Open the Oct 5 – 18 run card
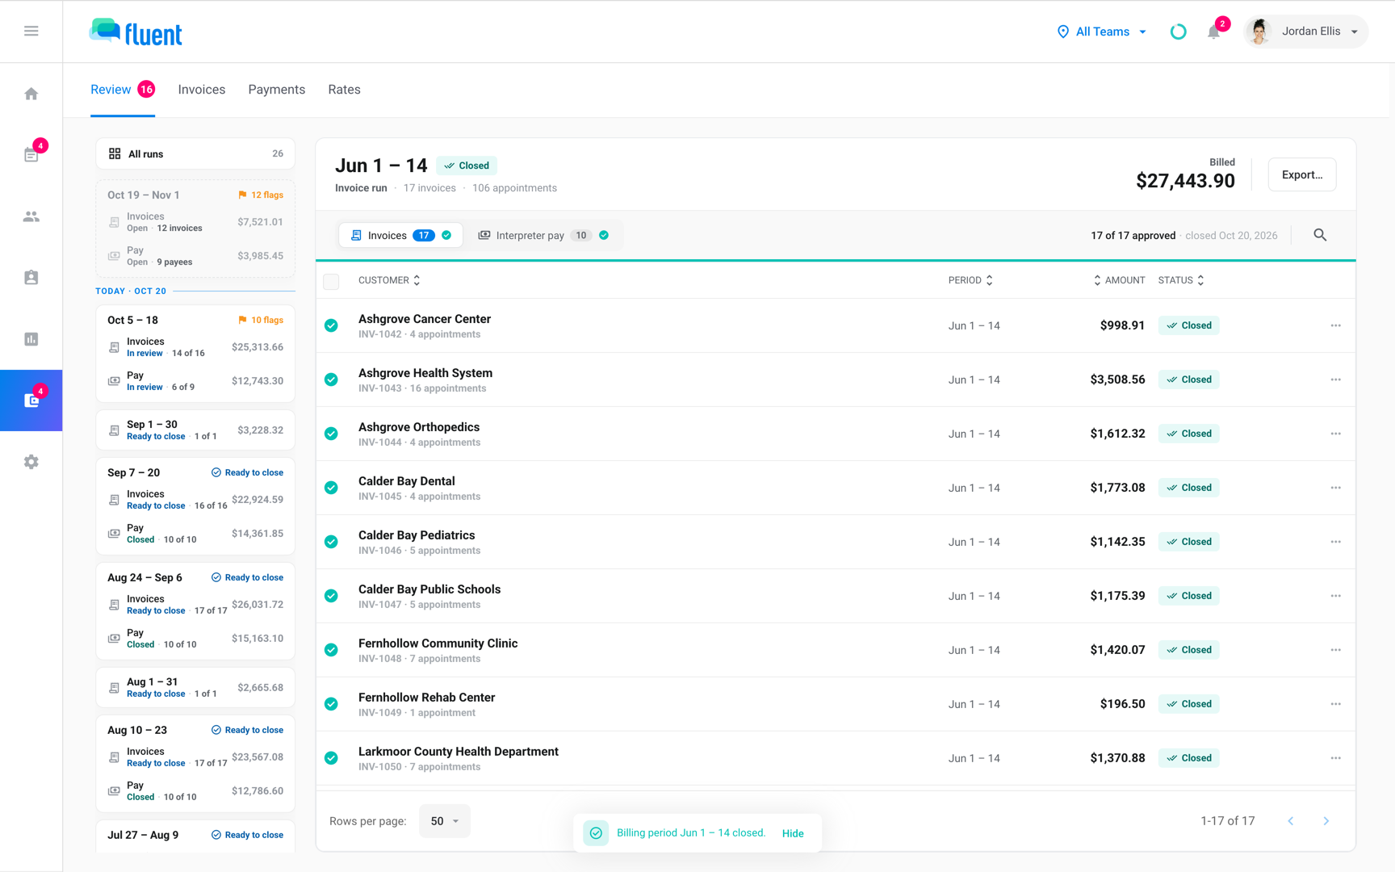Viewport: 1395px width, 872px height. pyautogui.click(x=195, y=354)
